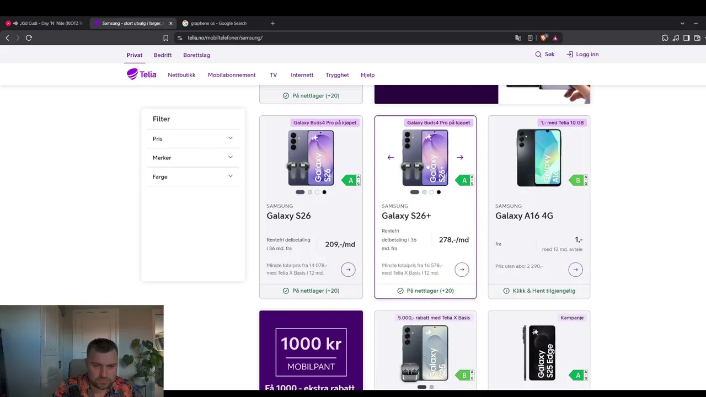Close the Samsung Telia tab
706x397 pixels.
(x=170, y=23)
